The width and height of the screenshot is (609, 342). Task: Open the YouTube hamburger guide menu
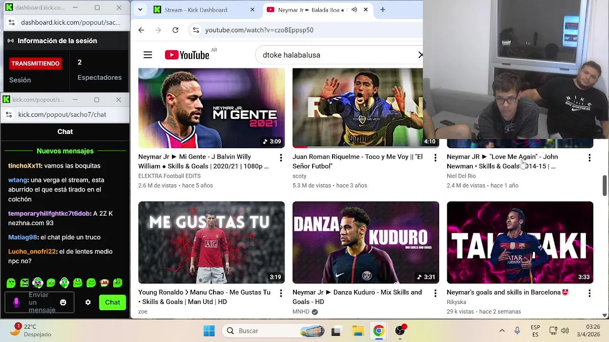148,55
